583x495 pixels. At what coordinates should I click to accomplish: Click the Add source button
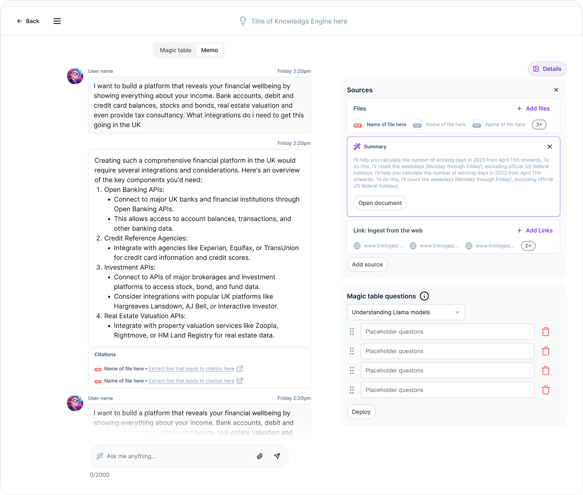tap(367, 265)
